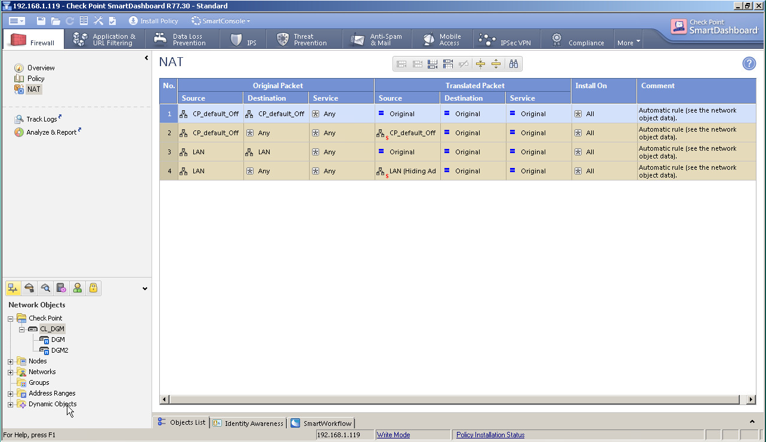
Task: Click the Refresh icon in the top toolbar
Action: click(x=70, y=21)
